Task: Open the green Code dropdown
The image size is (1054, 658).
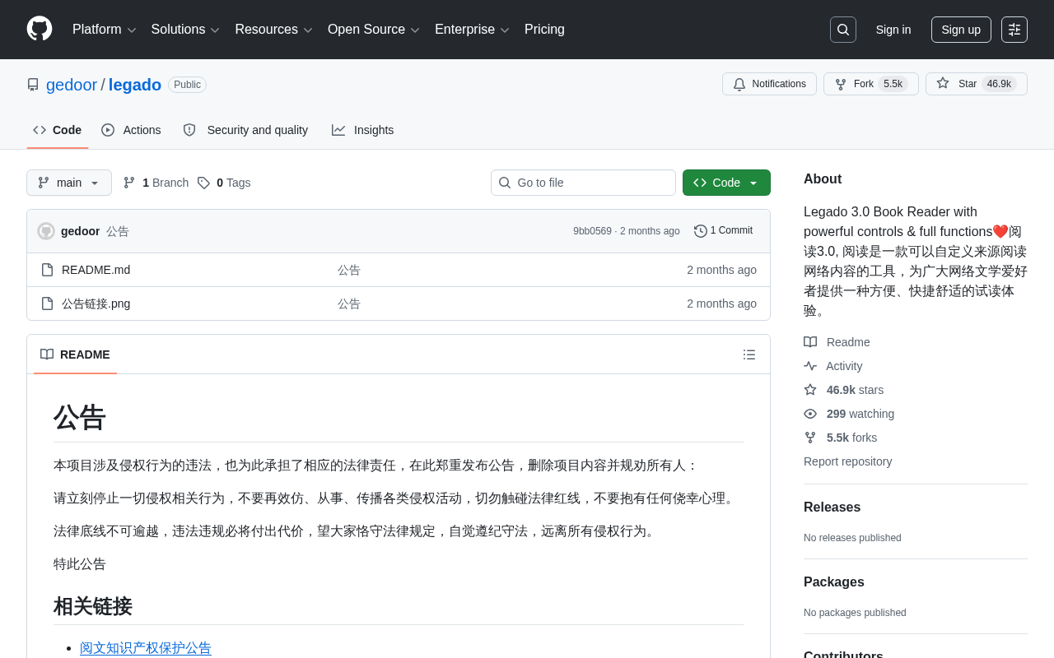Action: (726, 183)
